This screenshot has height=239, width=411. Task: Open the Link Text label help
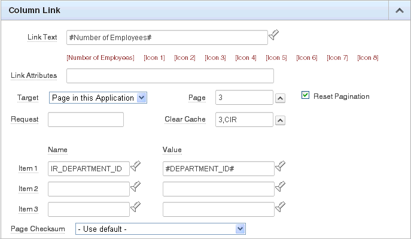pyautogui.click(x=42, y=37)
